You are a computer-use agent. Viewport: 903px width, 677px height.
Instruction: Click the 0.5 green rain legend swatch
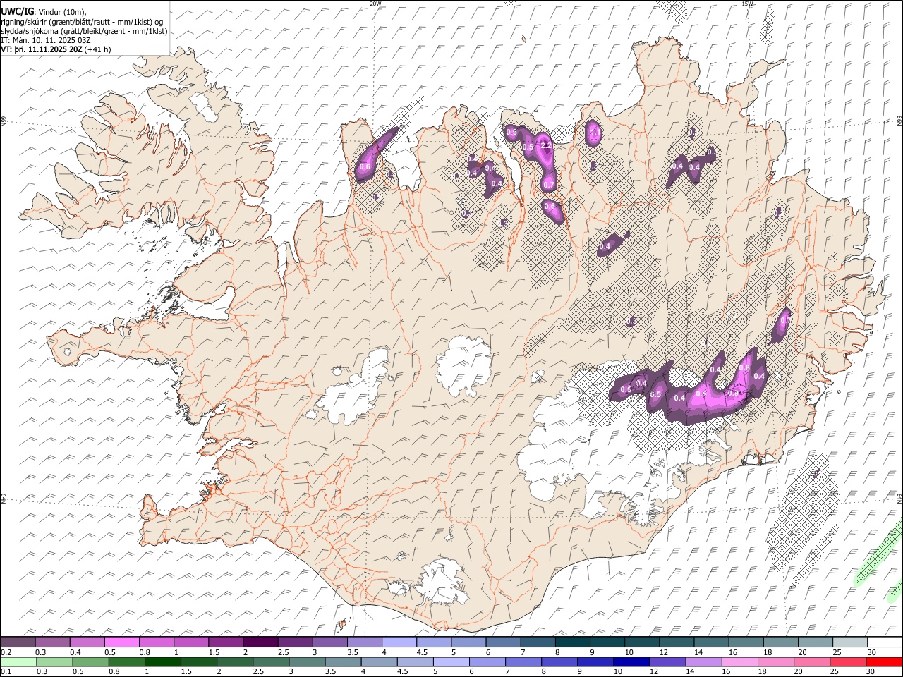(x=91, y=661)
